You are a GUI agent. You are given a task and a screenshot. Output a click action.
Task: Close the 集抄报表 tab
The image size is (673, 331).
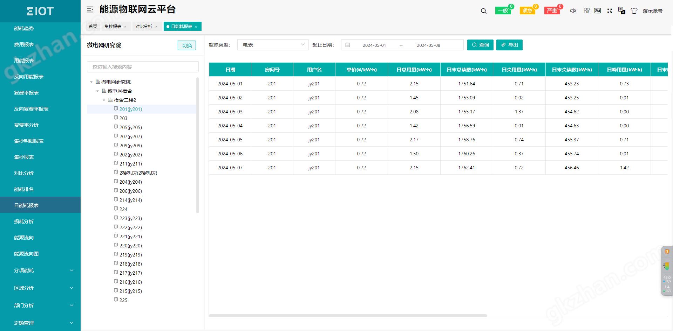(125, 27)
